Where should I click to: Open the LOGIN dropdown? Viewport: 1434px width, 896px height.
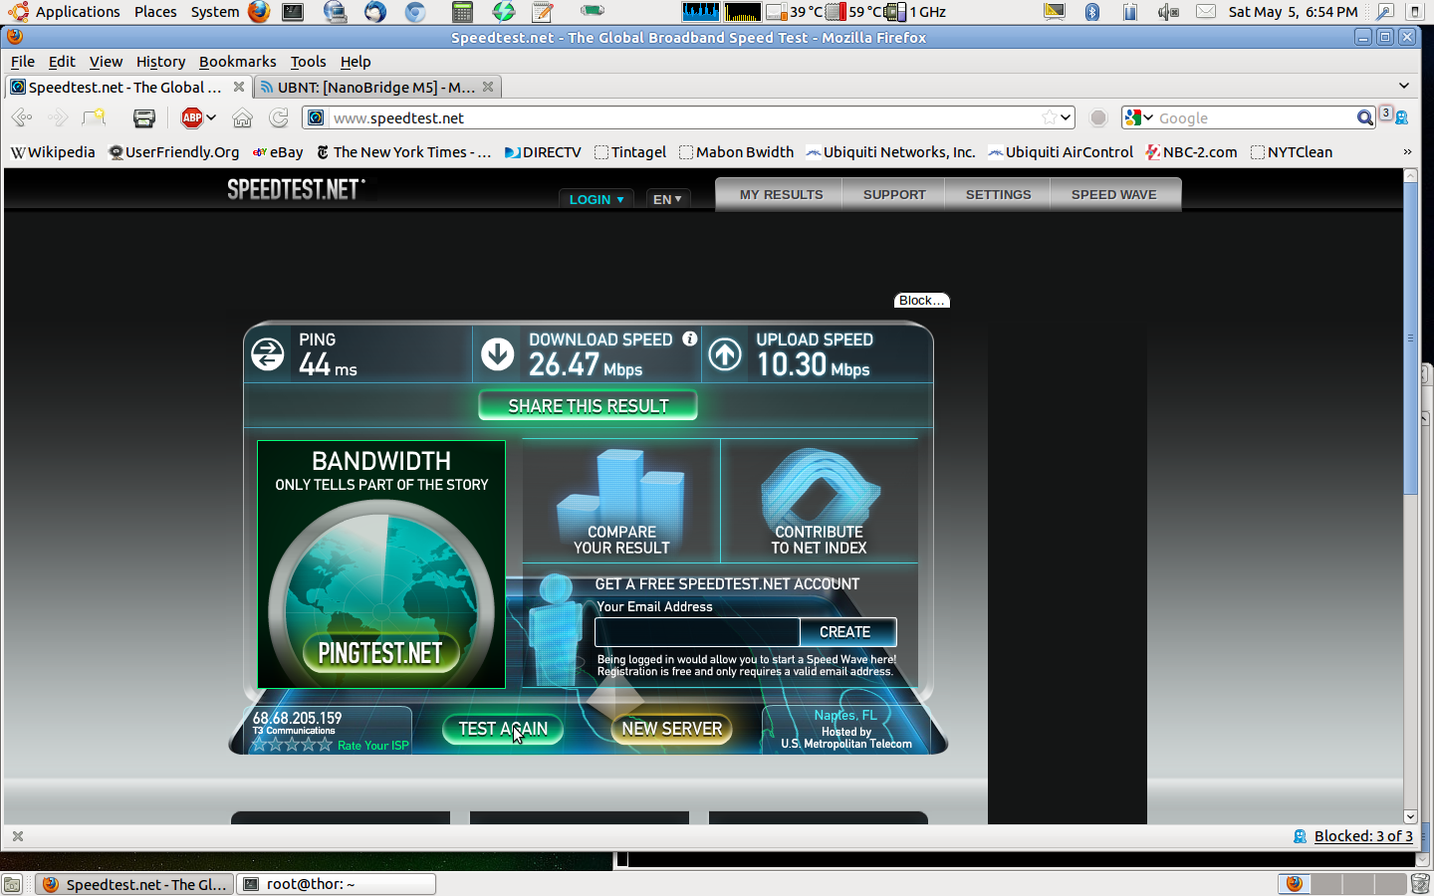coord(596,199)
